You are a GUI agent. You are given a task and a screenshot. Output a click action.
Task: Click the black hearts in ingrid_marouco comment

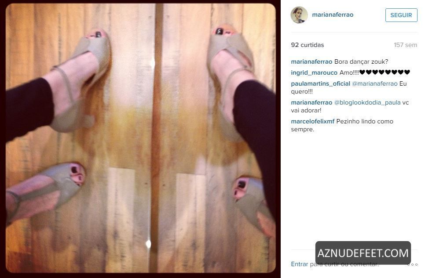tap(385, 72)
